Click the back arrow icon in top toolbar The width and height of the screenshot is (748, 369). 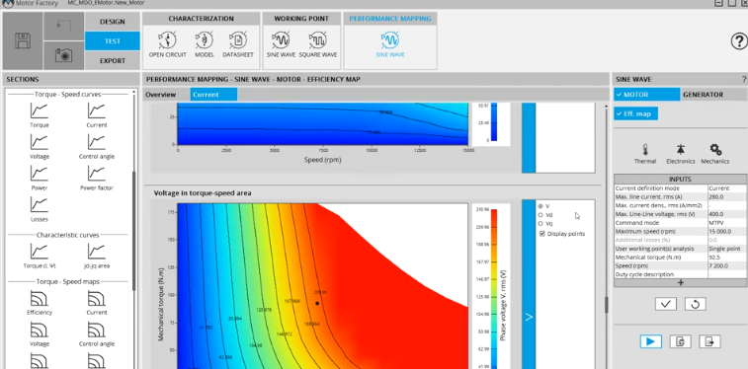63,26
